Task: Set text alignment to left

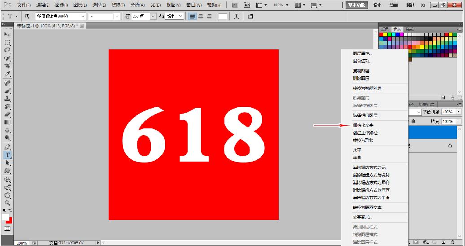Action: pos(192,16)
